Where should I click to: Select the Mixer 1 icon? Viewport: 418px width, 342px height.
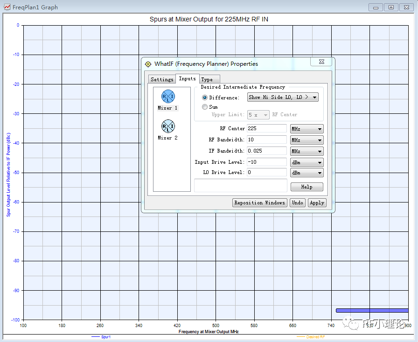click(167, 97)
